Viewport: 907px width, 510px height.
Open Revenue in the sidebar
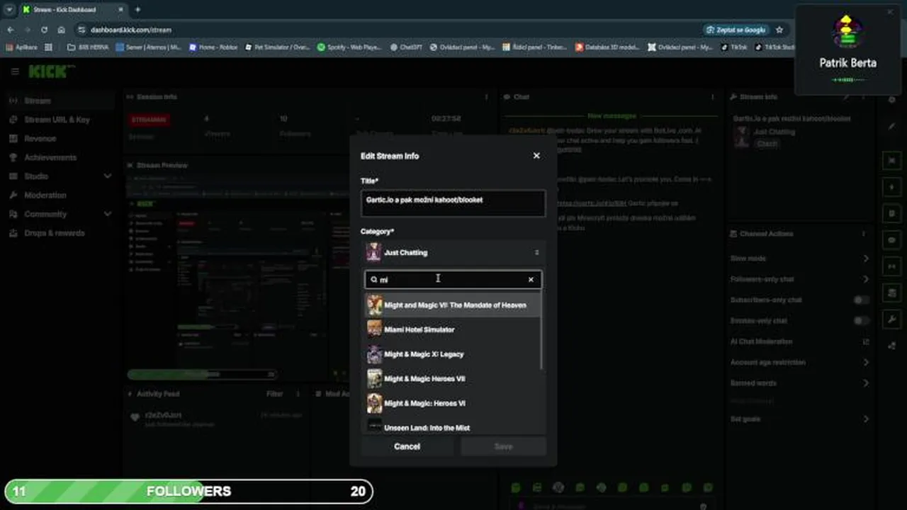60,139
